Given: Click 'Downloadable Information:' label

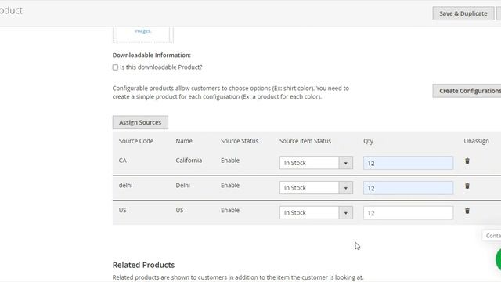Looking at the screenshot, I should coord(151,56).
